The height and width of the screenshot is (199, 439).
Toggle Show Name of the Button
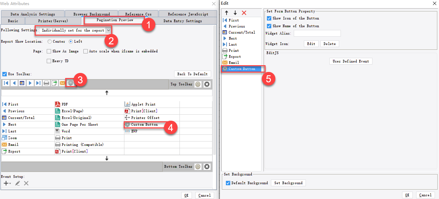click(x=269, y=26)
